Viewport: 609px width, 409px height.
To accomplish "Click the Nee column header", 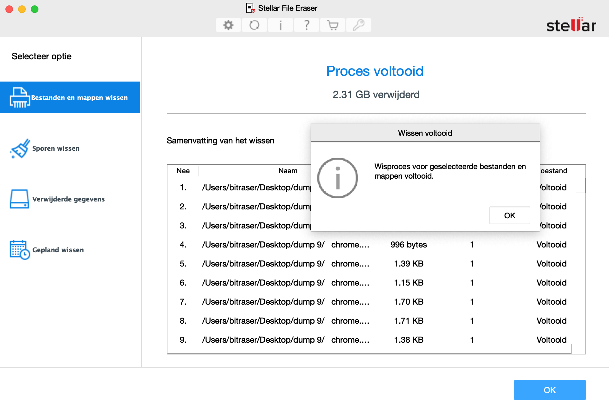I will (x=183, y=171).
